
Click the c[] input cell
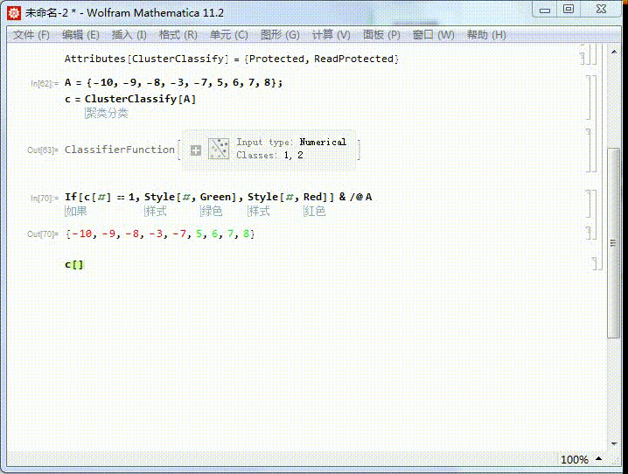(74, 265)
